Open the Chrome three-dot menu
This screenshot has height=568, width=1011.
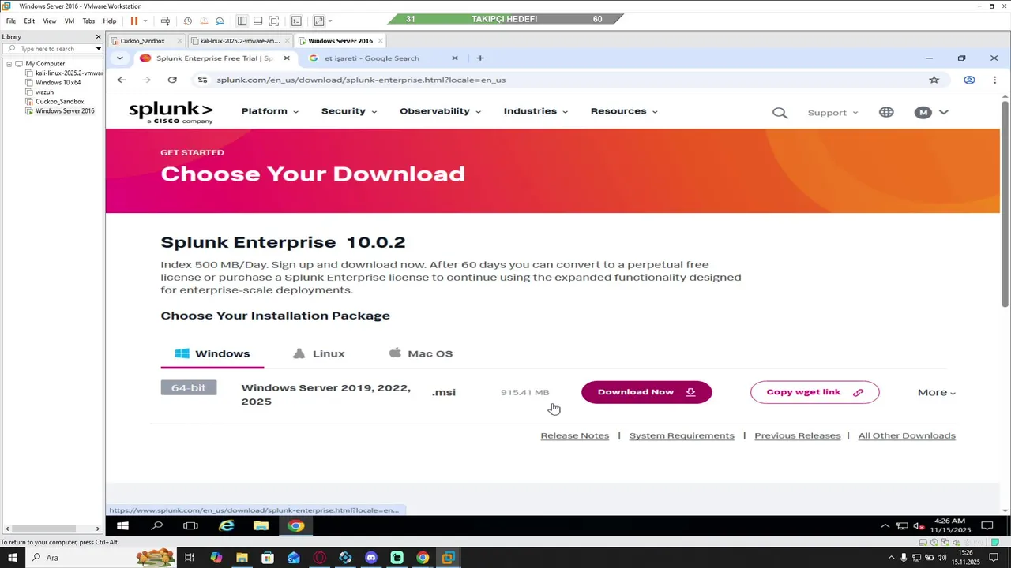pos(994,80)
